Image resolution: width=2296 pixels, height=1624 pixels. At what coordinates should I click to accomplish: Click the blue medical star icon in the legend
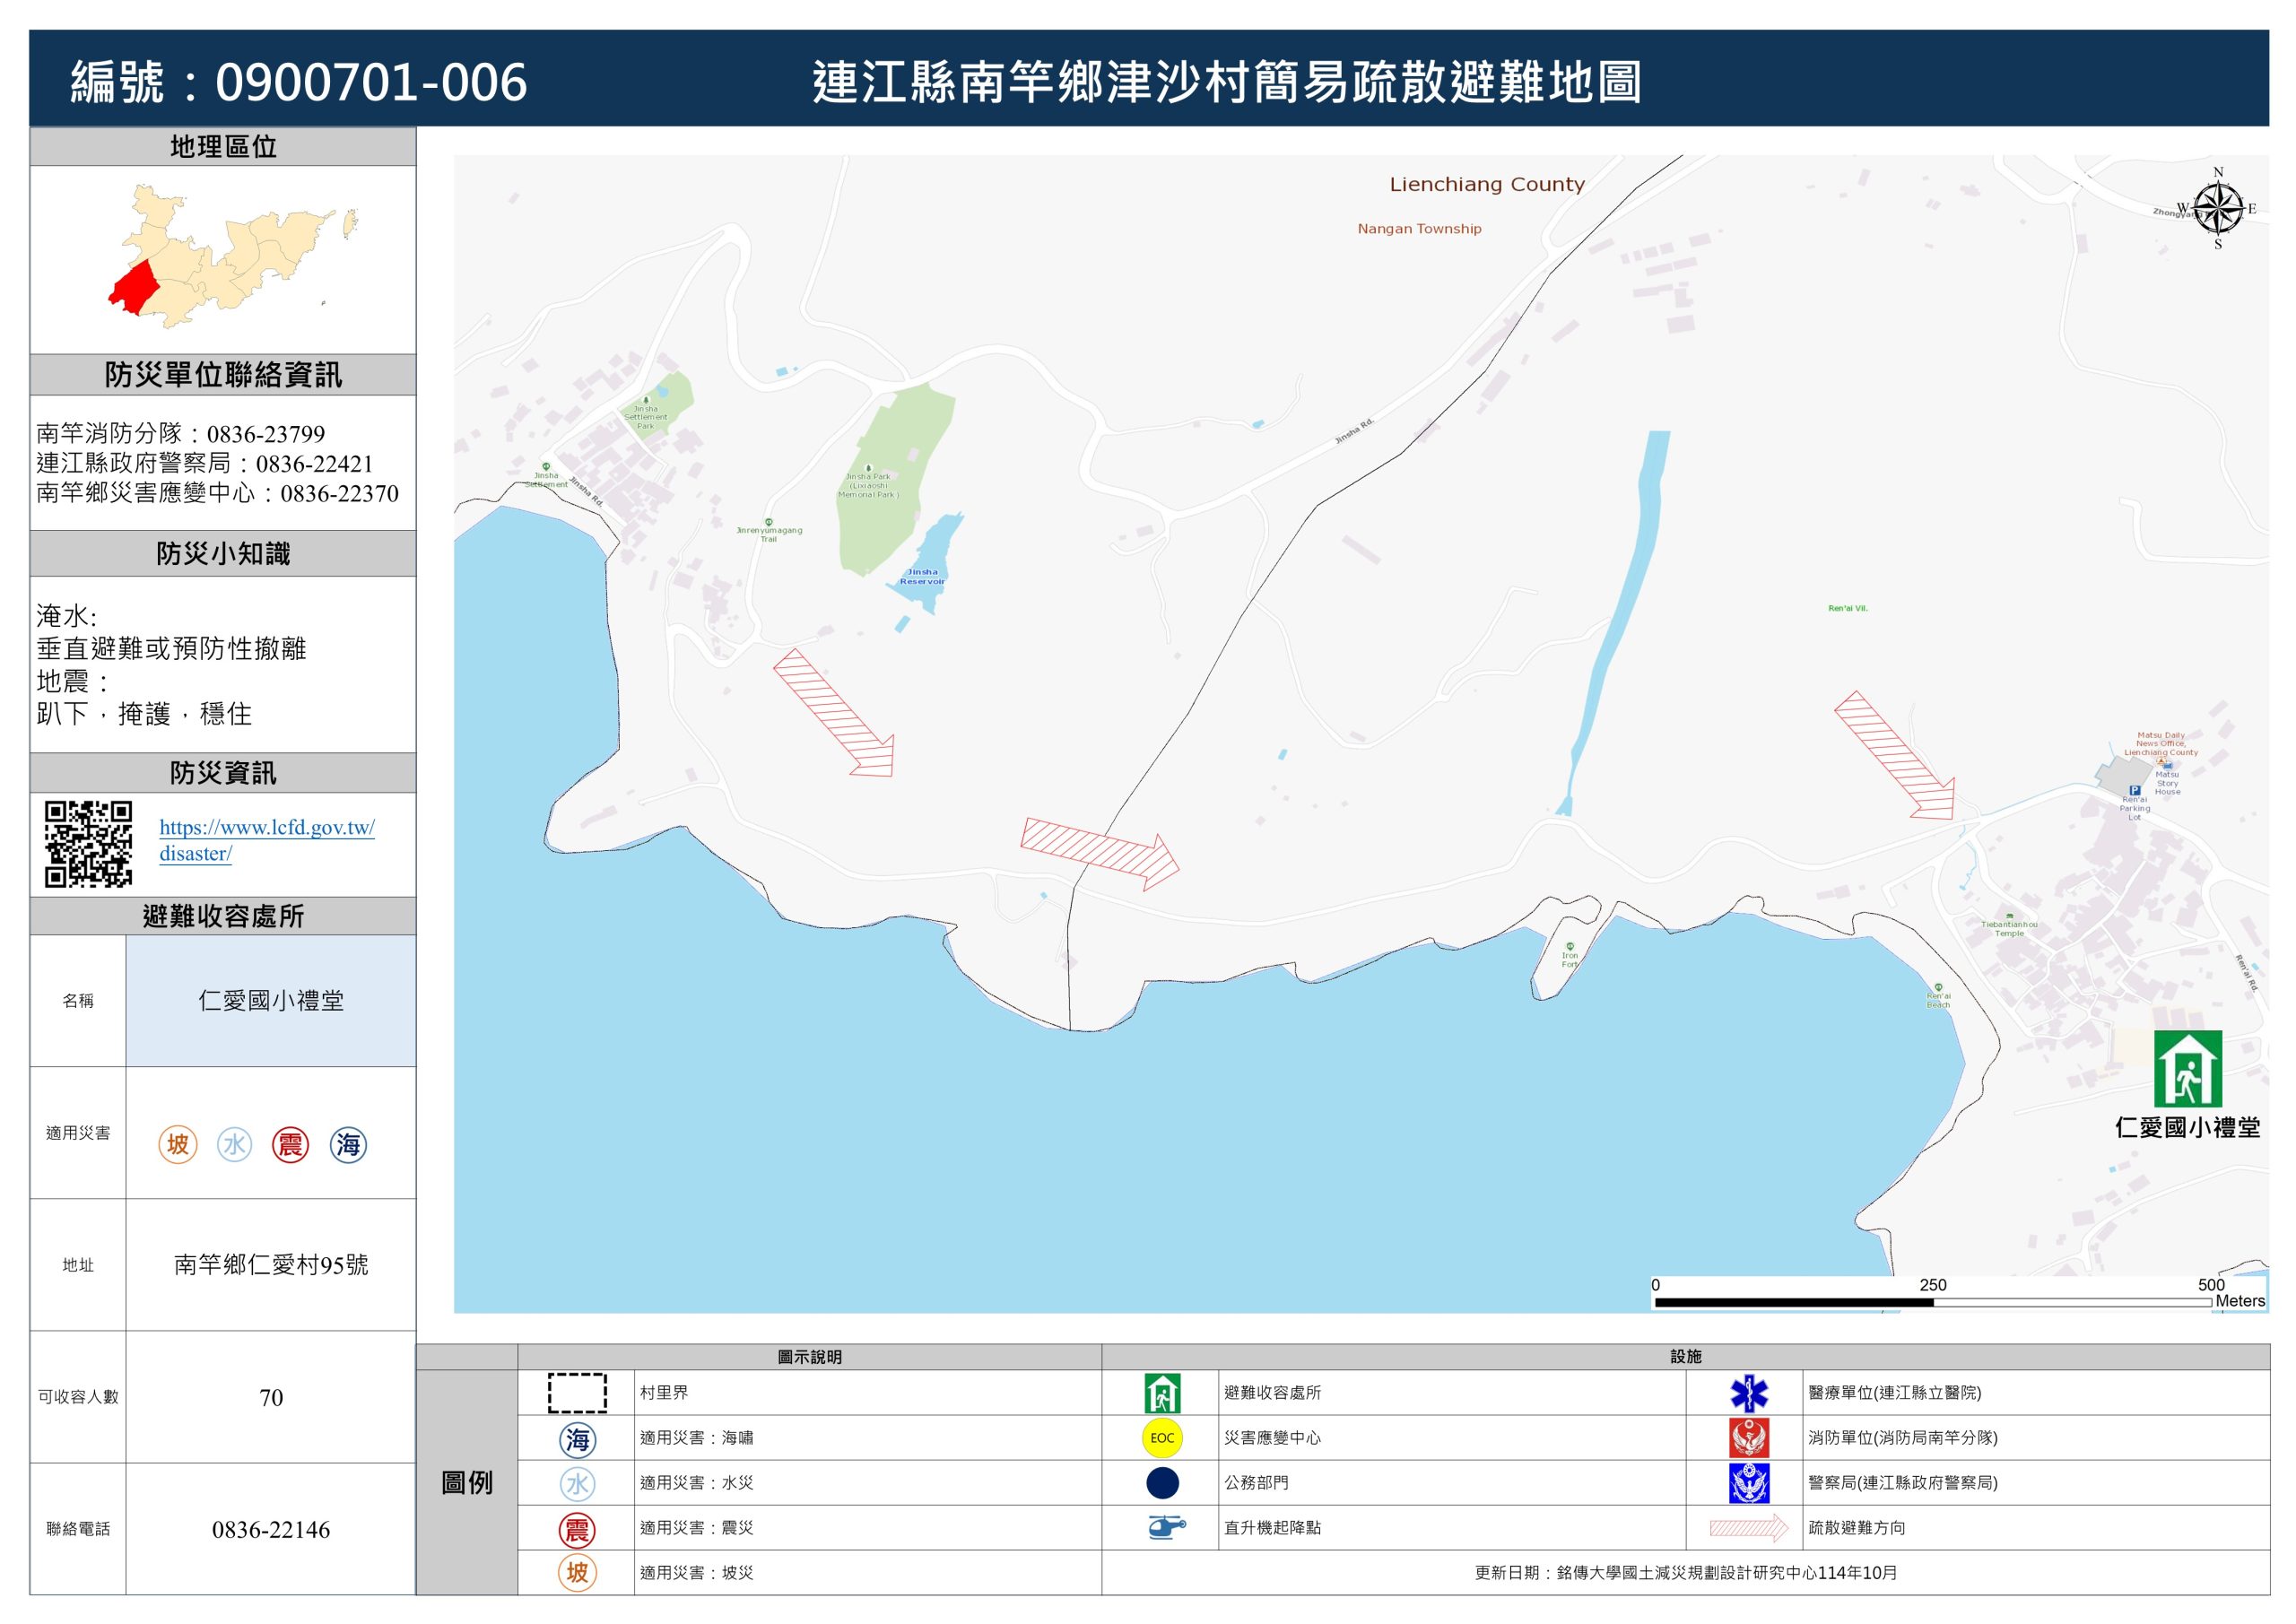point(1748,1393)
